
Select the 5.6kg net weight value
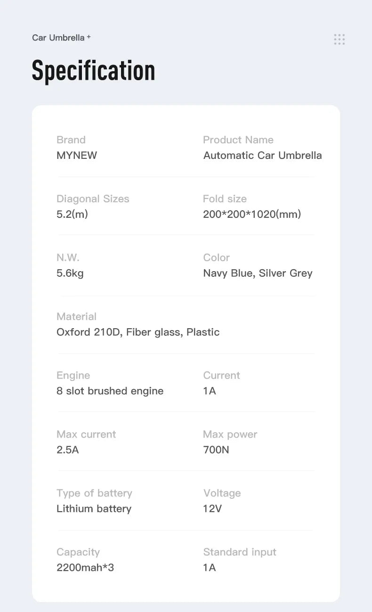coord(70,273)
